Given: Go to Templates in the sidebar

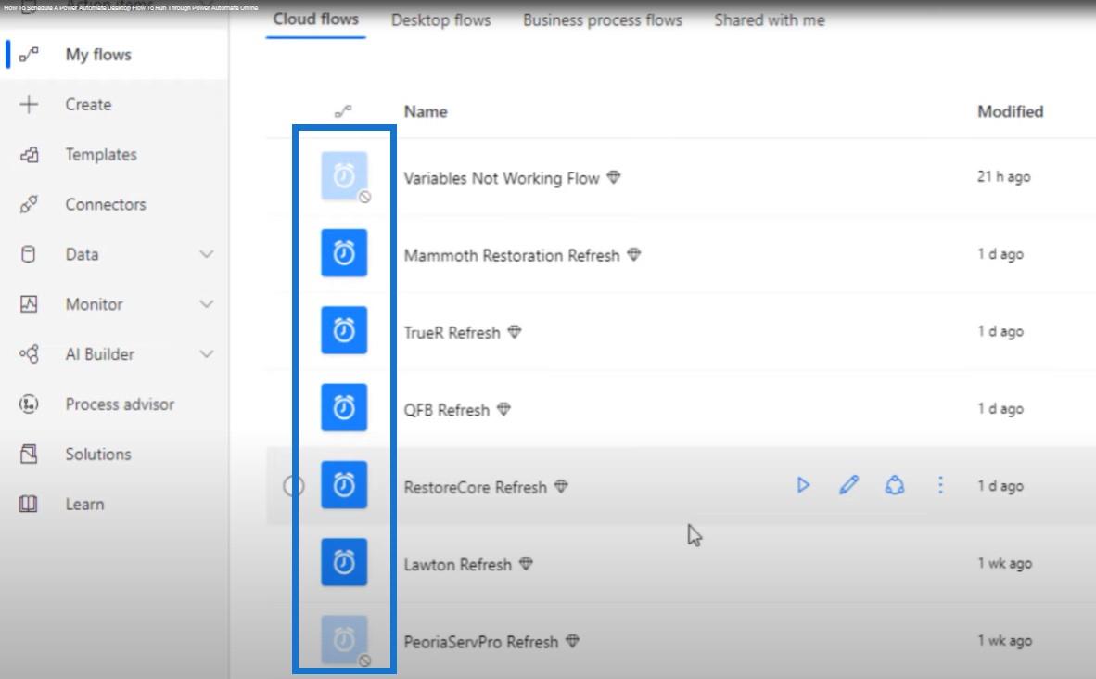Looking at the screenshot, I should click(100, 155).
